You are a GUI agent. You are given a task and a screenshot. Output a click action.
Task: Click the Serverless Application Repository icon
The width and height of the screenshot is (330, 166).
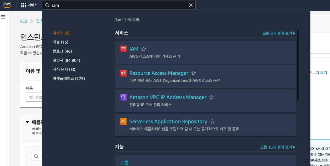[x=123, y=122]
